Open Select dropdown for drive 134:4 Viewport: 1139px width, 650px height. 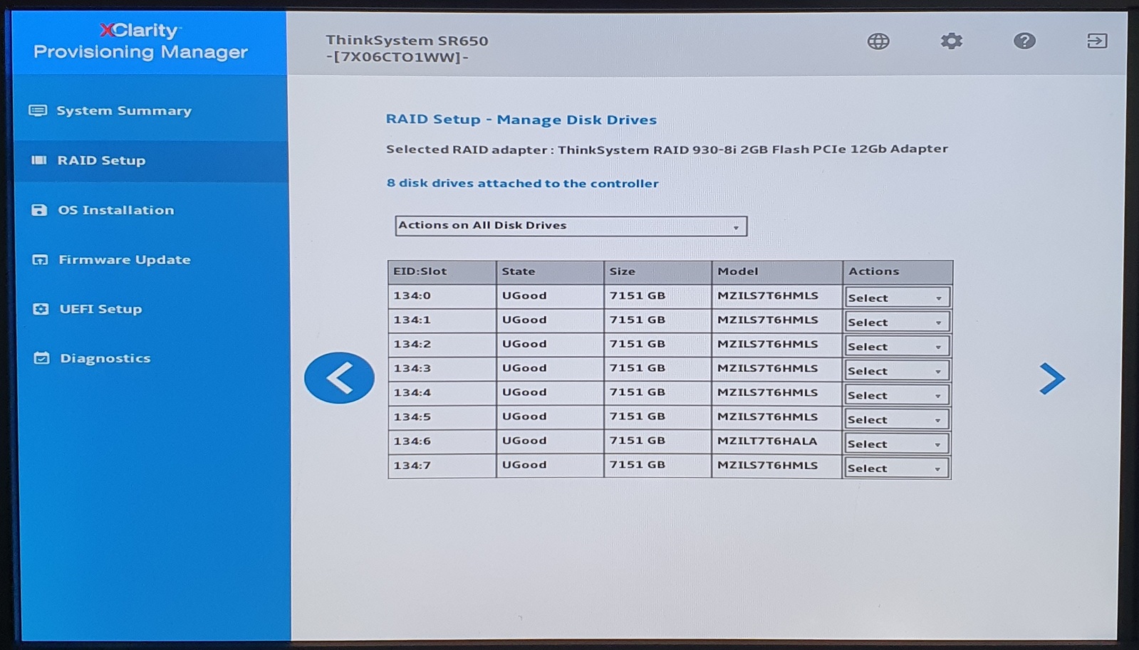(896, 394)
